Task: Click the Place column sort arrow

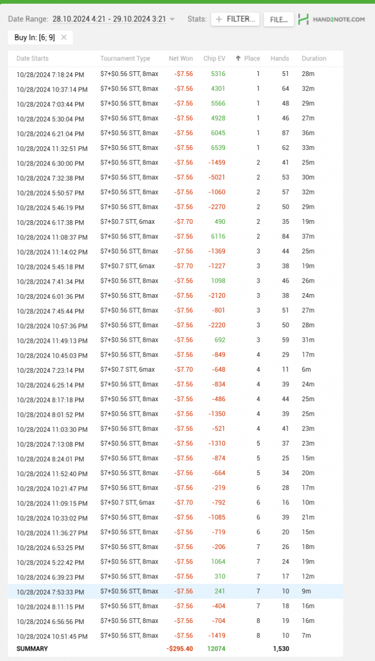Action: click(x=238, y=58)
